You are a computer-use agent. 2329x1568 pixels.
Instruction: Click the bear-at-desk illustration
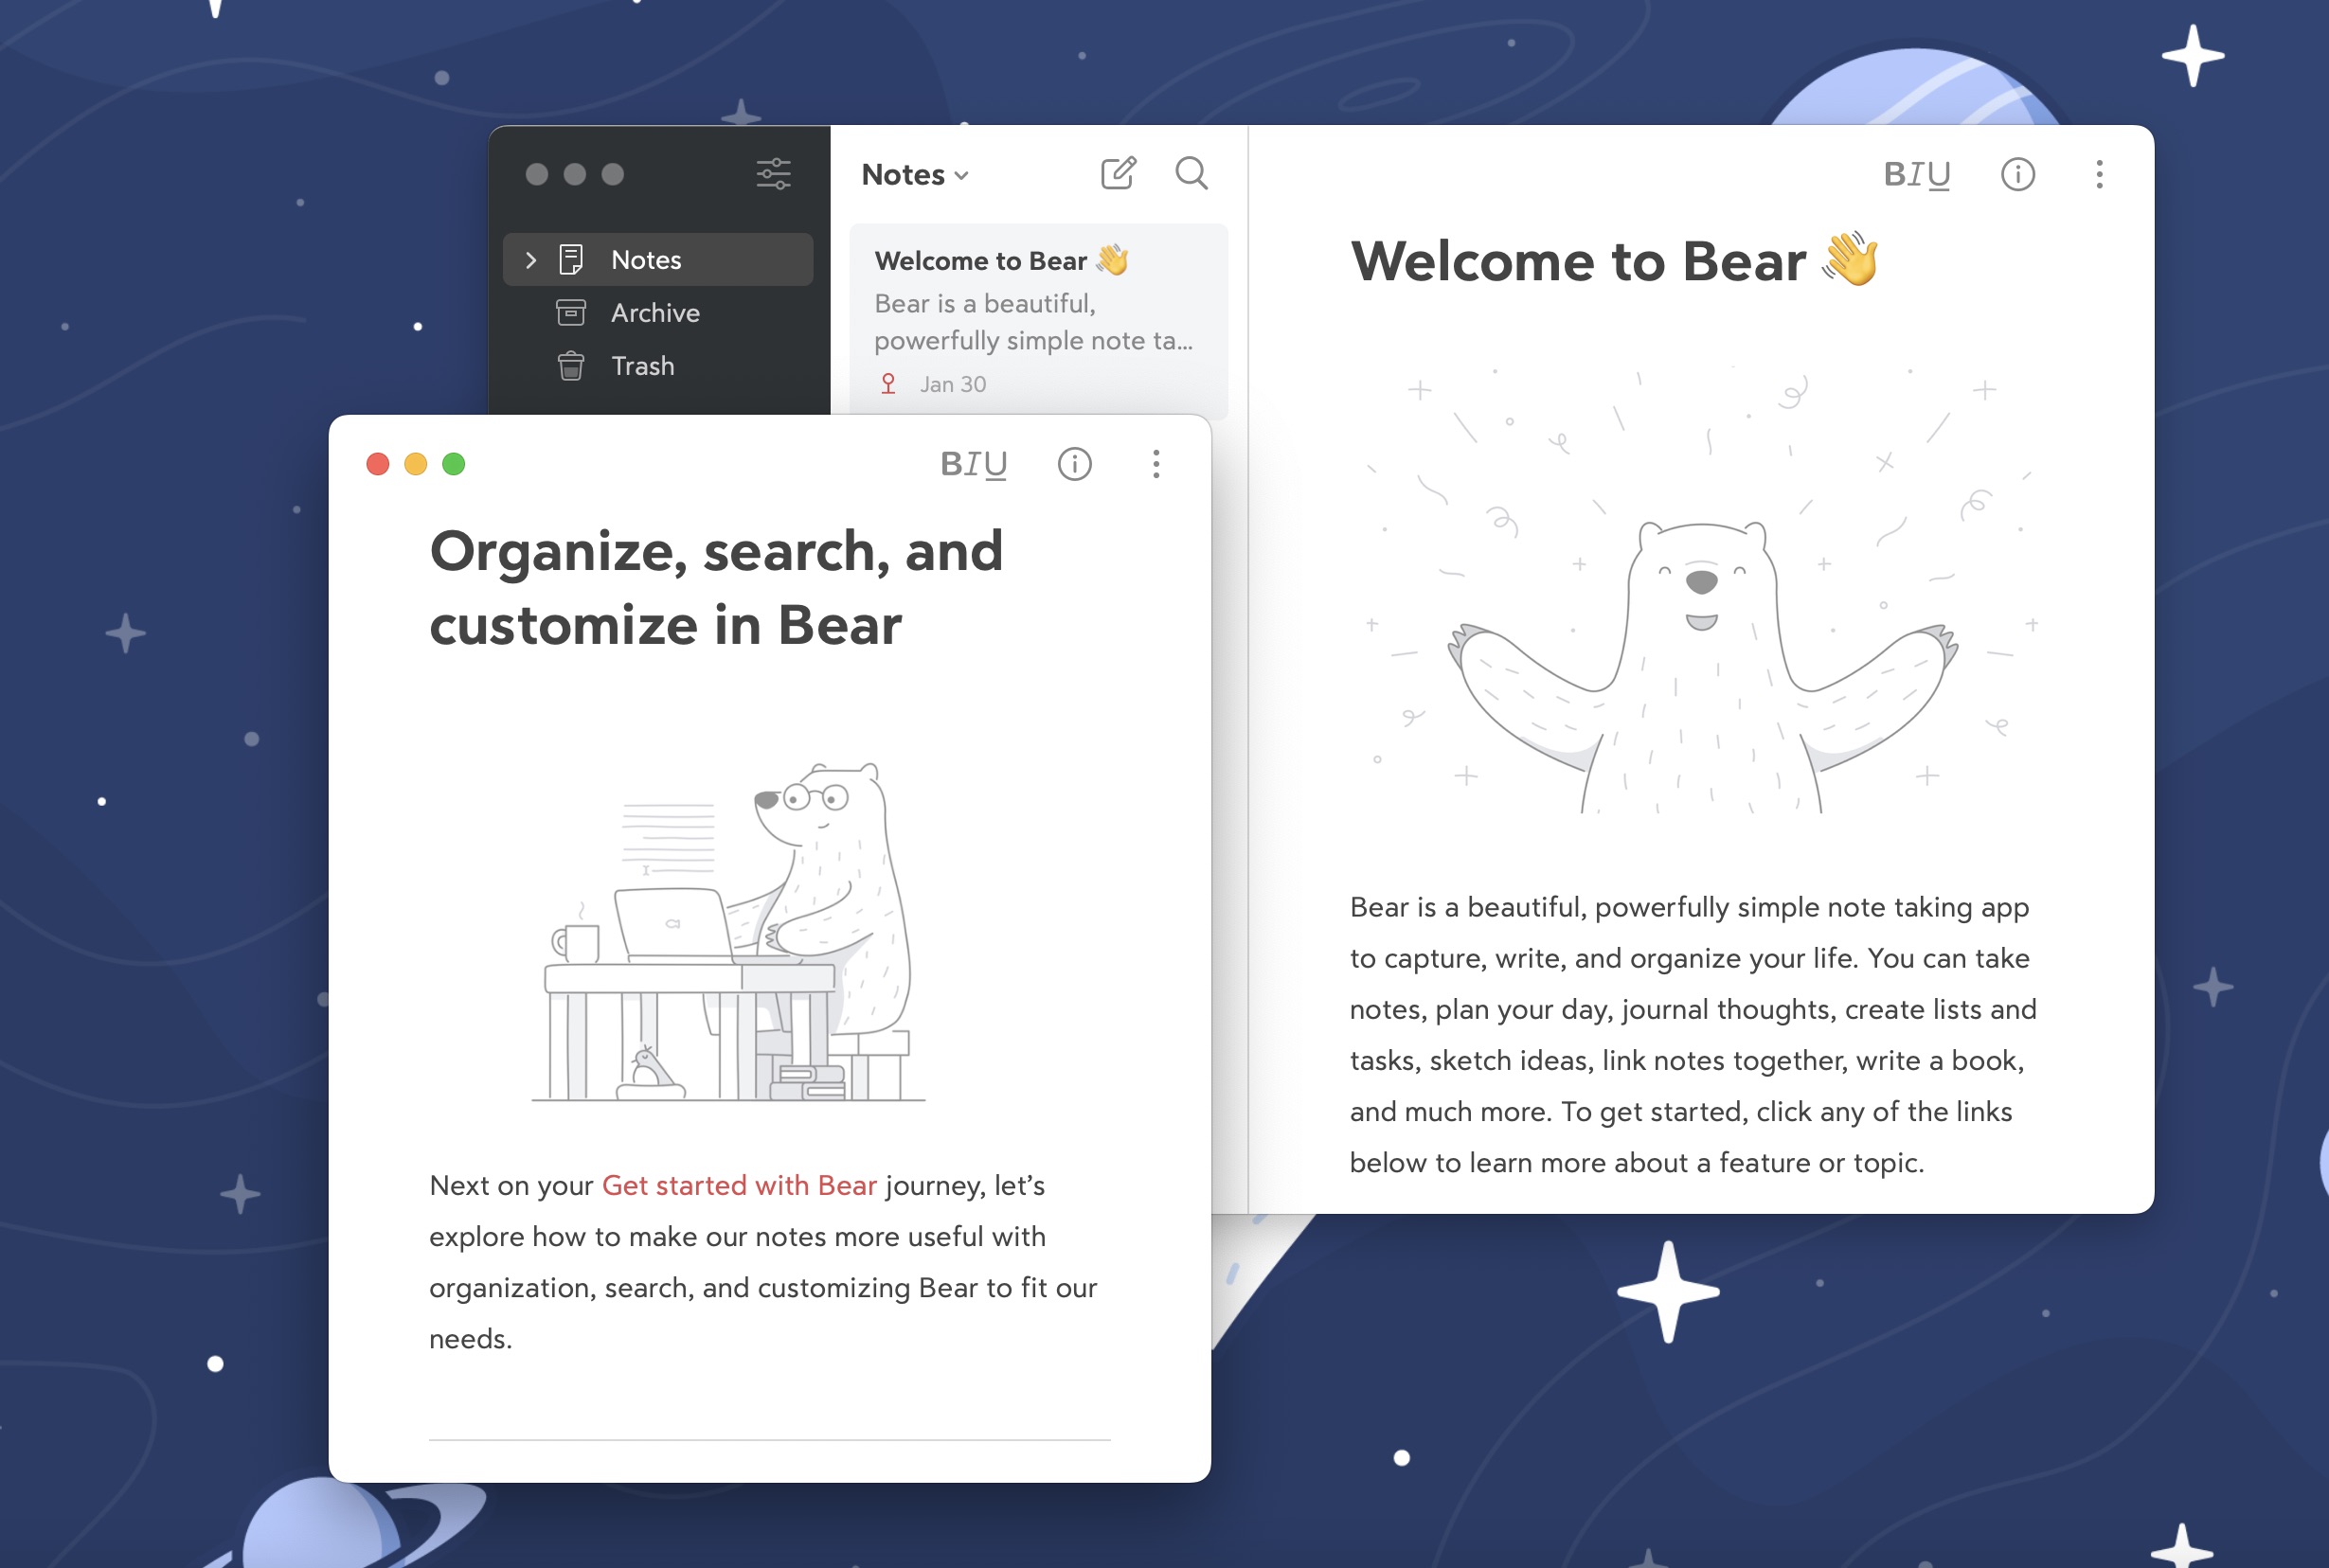[x=730, y=930]
